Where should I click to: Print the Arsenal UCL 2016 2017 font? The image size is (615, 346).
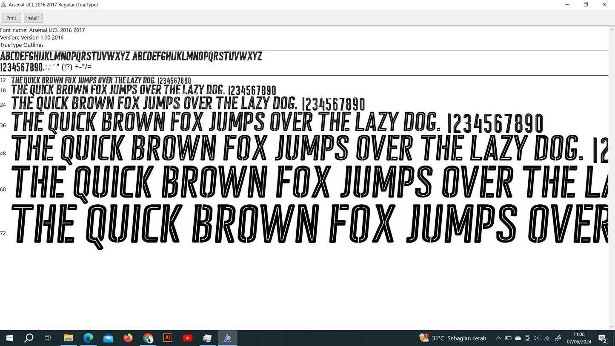point(11,17)
